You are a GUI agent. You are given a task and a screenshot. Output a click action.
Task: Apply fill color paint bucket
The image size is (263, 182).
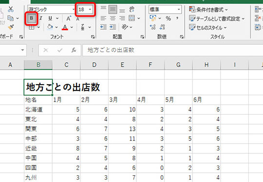pos(50,27)
